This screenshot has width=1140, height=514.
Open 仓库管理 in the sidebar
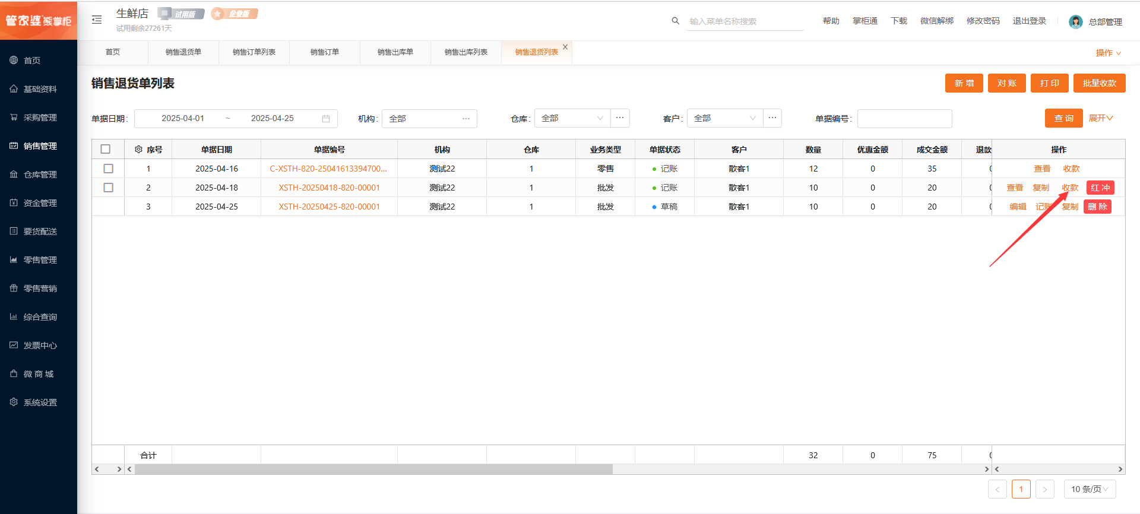(x=40, y=174)
